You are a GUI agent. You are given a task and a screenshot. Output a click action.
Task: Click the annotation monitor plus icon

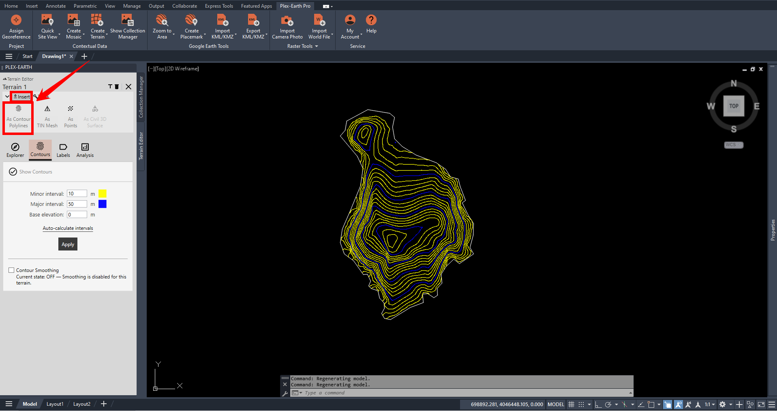(739, 405)
